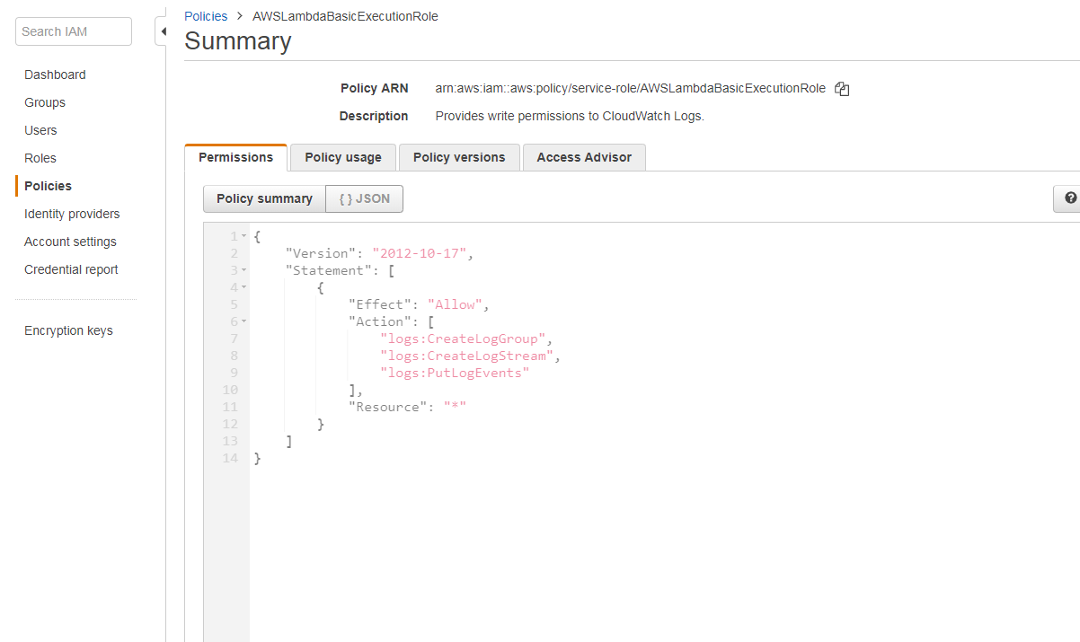Screen dimensions: 1080x642
Task: Click the "2012-10-17" version value
Action: (419, 253)
